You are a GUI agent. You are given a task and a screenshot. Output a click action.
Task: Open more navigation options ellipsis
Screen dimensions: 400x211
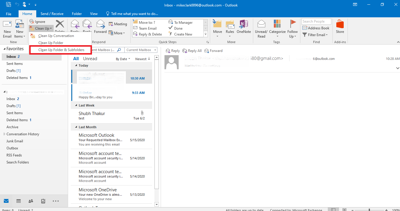coord(56,201)
